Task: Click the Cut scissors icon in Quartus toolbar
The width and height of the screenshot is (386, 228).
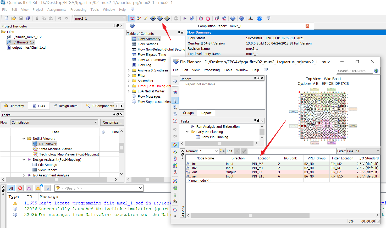Action: [x=37, y=18]
